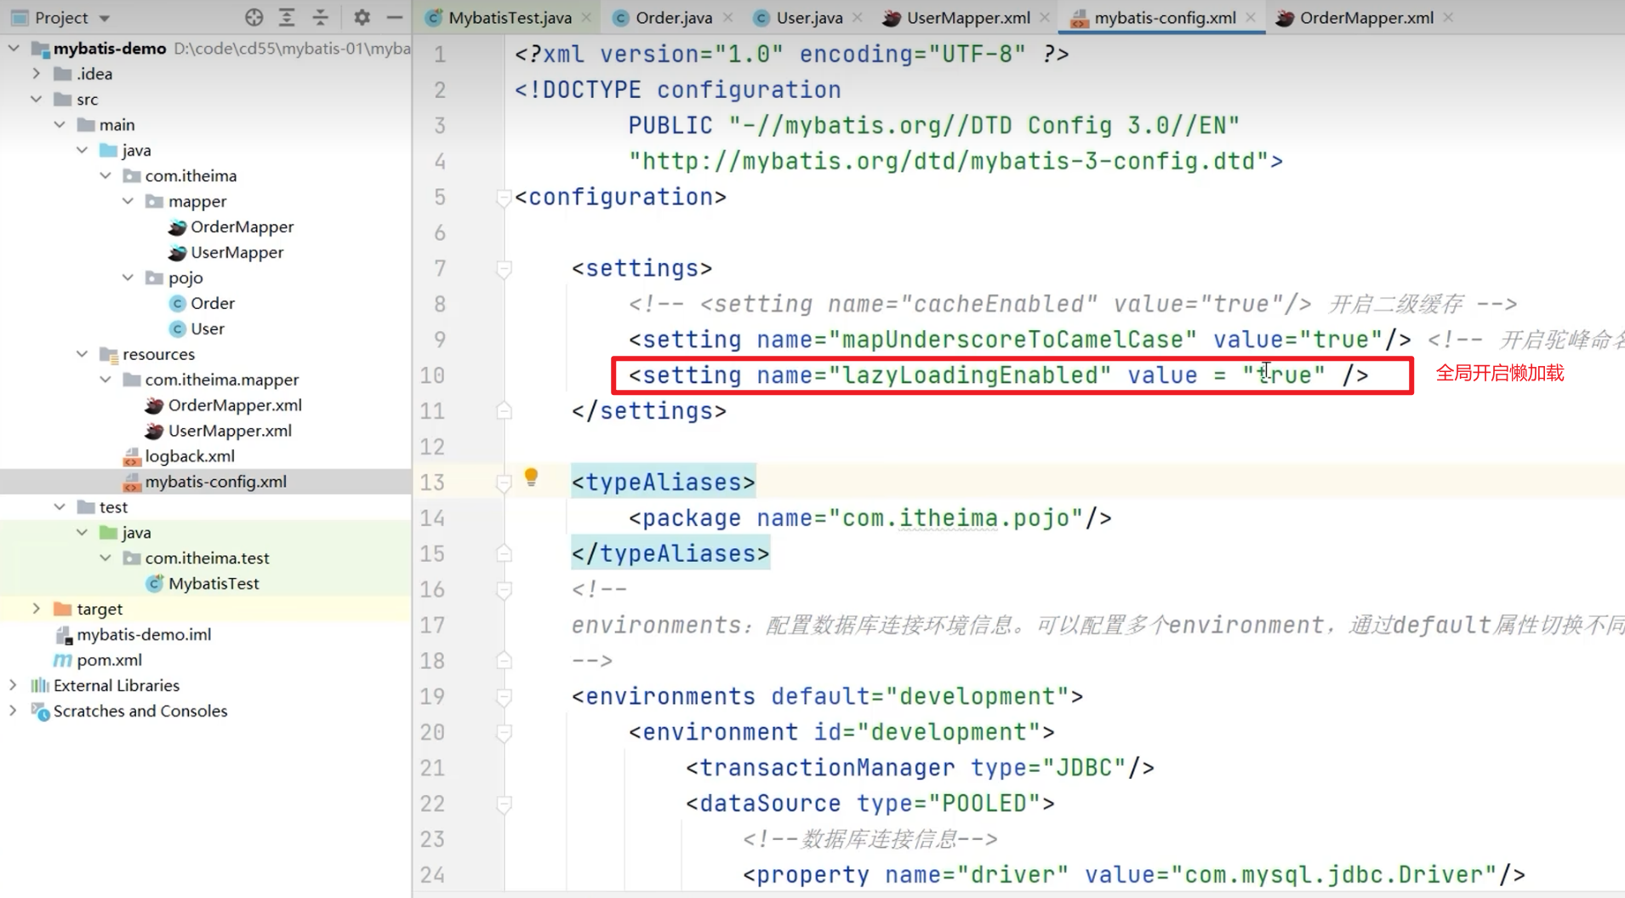Collapse the com.itheima package under main
Viewport: 1625px width, 898px height.
coord(105,176)
